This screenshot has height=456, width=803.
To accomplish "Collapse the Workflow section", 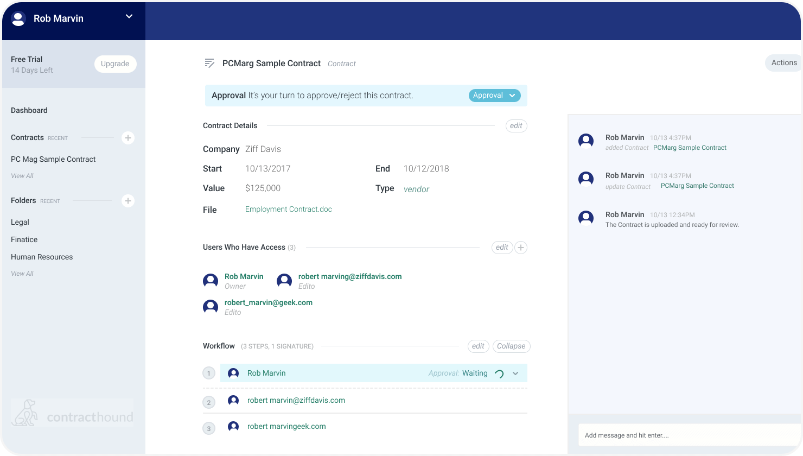I will [511, 346].
